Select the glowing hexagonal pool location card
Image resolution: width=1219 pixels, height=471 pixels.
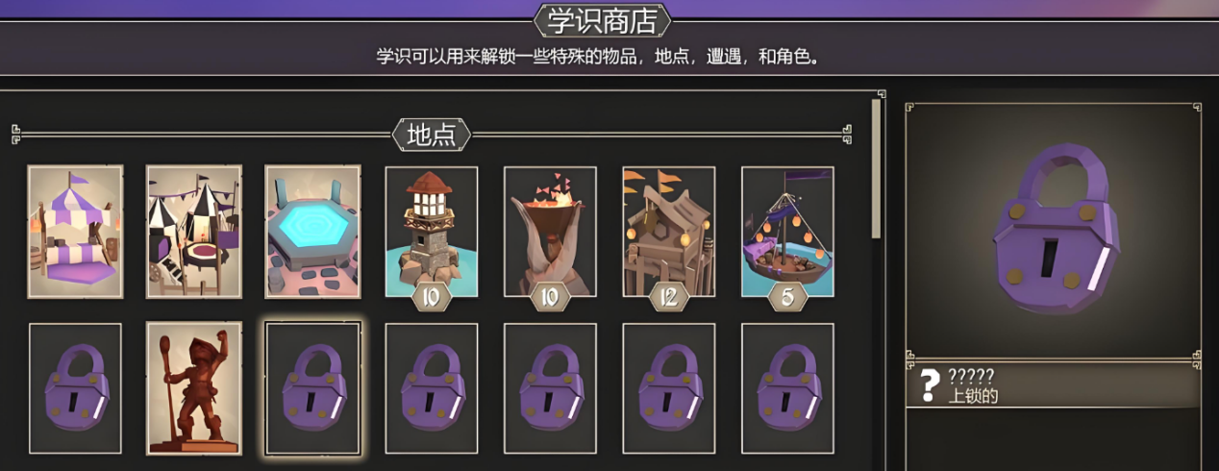312,232
